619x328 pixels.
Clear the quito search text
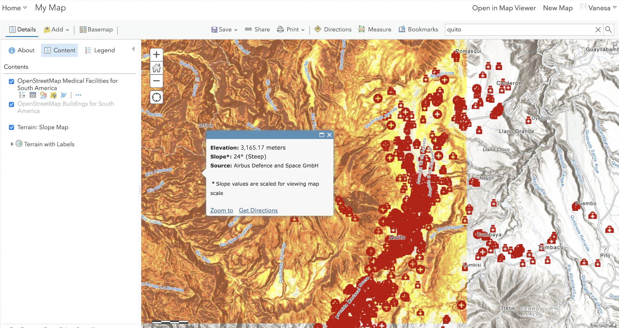pyautogui.click(x=598, y=30)
